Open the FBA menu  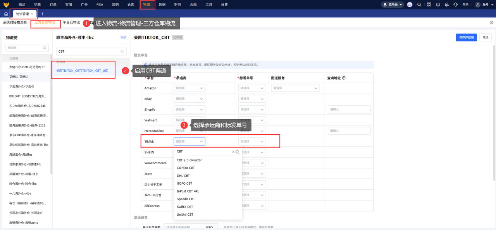point(100,5)
